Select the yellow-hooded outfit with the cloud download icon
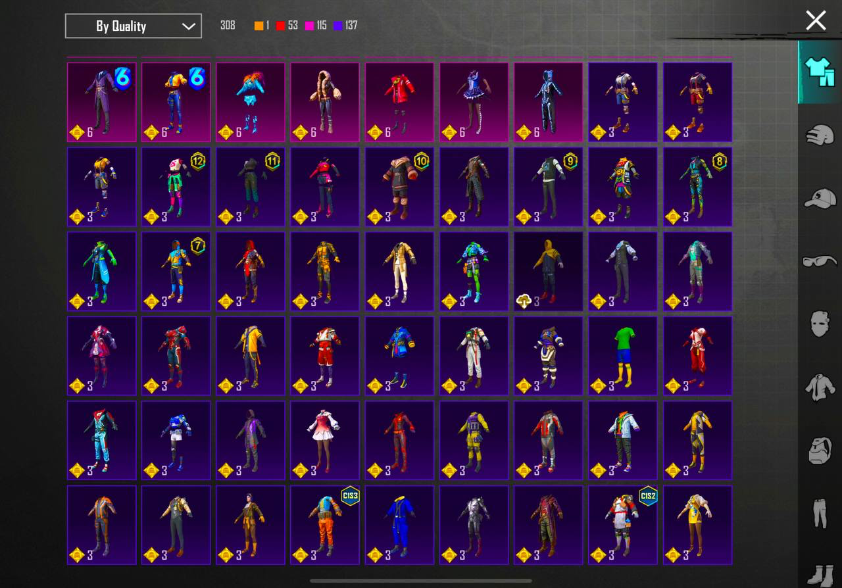This screenshot has height=588, width=842. point(549,271)
